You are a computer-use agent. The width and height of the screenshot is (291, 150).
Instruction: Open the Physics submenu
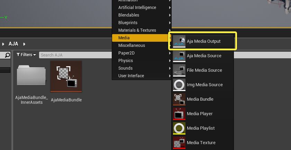142,61
